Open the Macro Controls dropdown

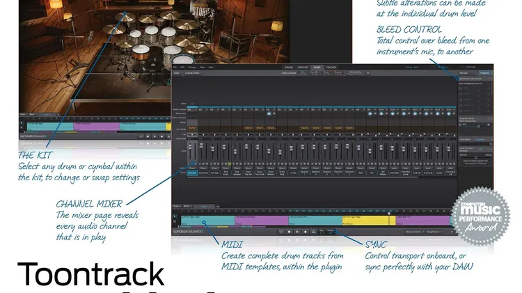(x=414, y=232)
